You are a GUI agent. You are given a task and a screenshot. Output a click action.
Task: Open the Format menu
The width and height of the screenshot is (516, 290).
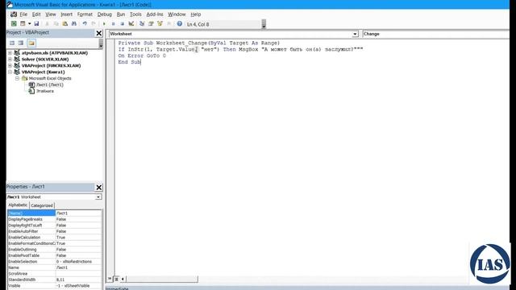coord(85,14)
